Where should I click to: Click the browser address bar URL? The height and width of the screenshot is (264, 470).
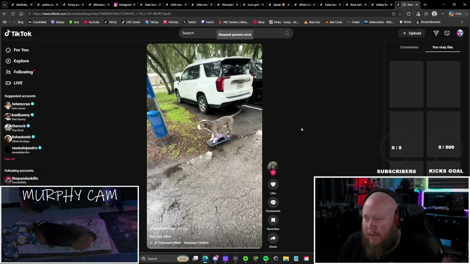click(x=102, y=14)
